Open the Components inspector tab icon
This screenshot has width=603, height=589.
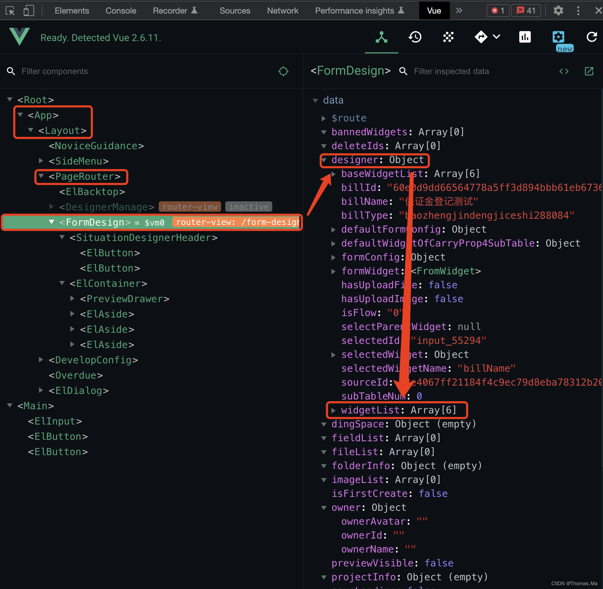coord(382,37)
